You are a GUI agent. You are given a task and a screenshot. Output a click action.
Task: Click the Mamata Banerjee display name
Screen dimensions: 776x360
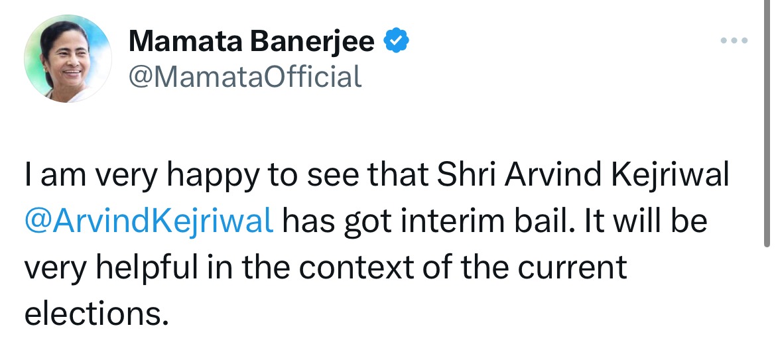(251, 42)
